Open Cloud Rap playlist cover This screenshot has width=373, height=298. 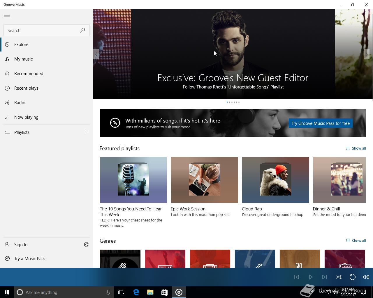click(276, 180)
